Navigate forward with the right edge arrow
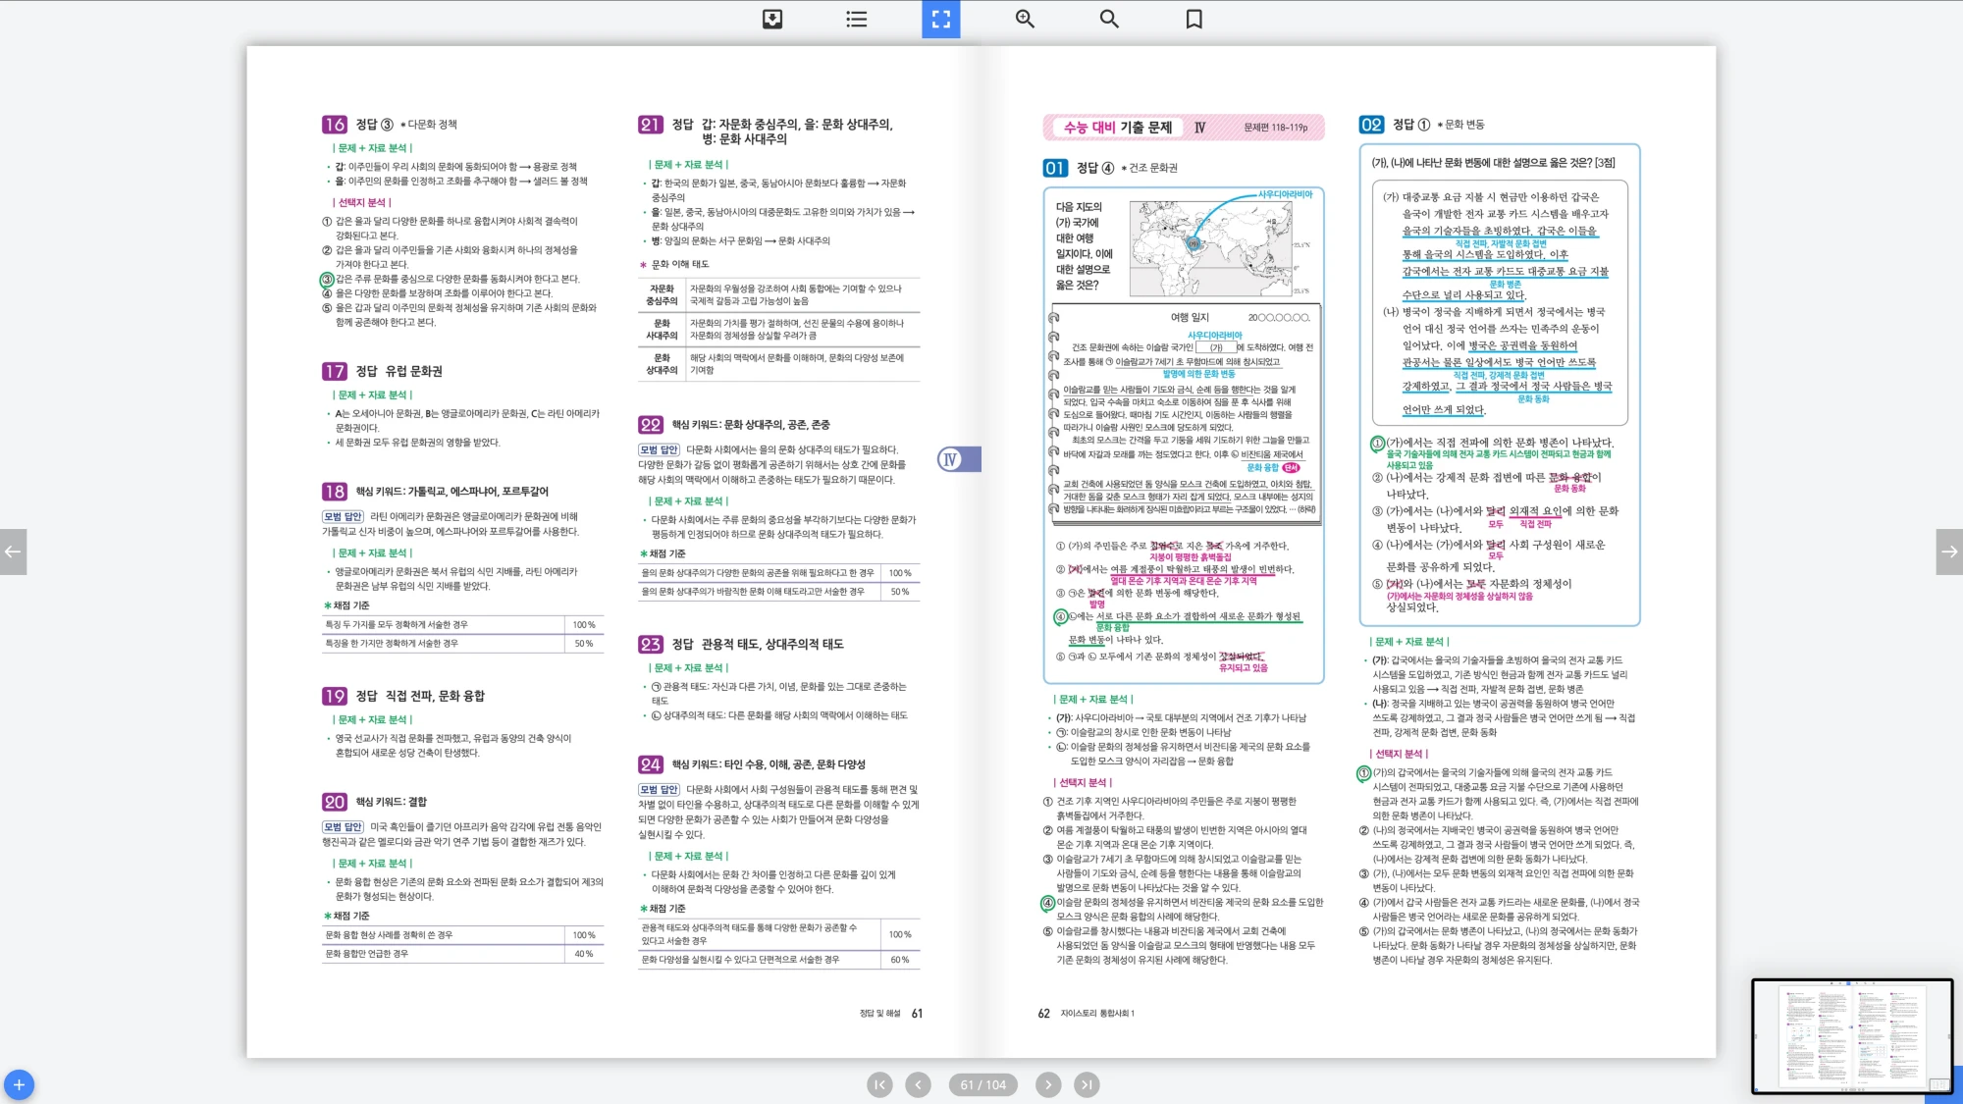The width and height of the screenshot is (1963, 1104). [1949, 552]
